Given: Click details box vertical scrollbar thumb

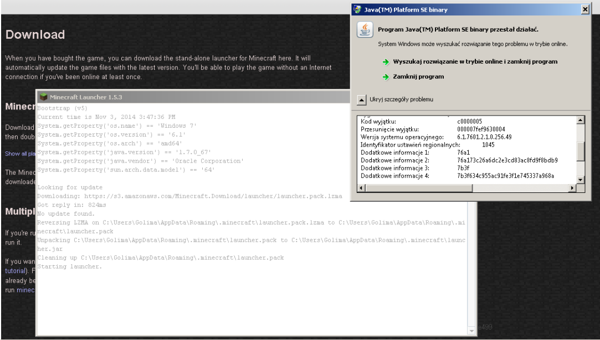Looking at the screenshot, I should pos(581,151).
